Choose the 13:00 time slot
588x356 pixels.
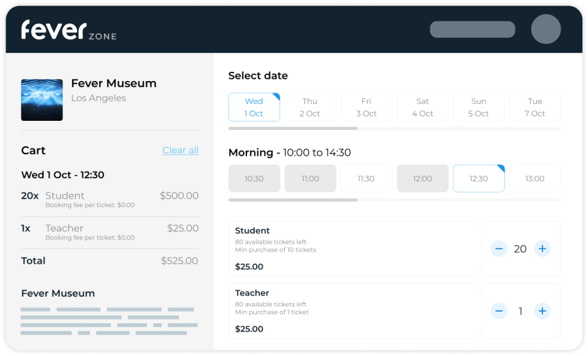[535, 178]
